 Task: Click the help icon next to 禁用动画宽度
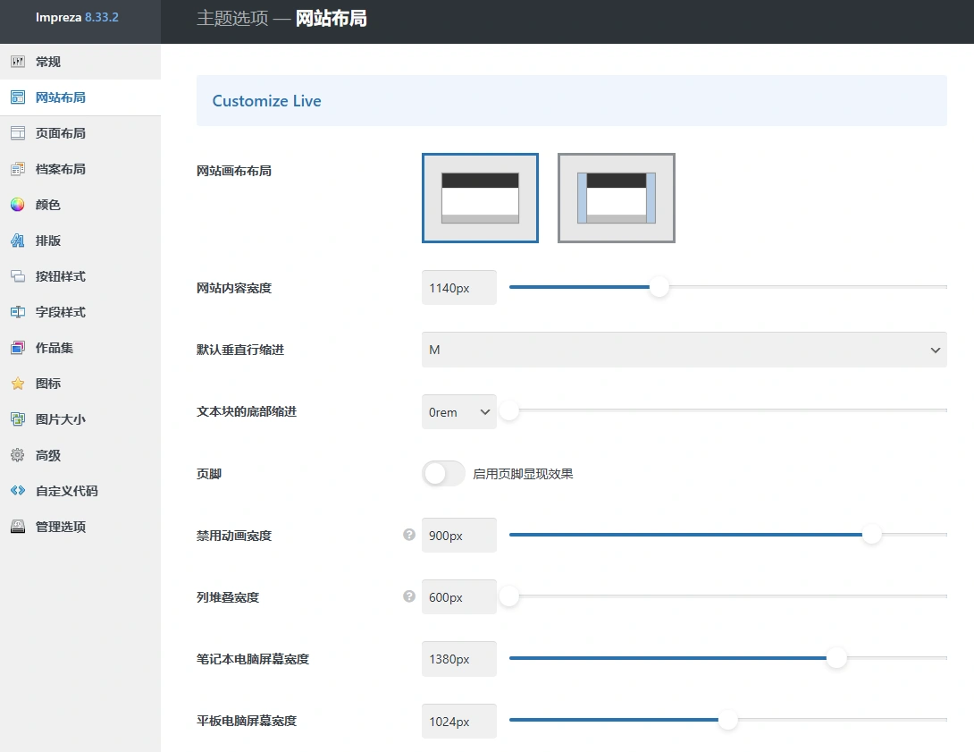[408, 533]
